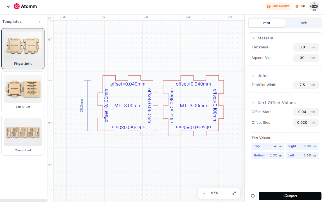Click the MT=3.00mm label on left shape
Image resolution: width=324 pixels, height=202 pixels.
coord(128,106)
